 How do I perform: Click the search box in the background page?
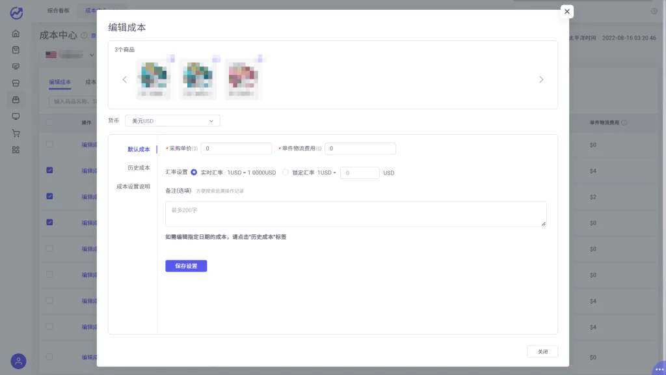pos(73,101)
